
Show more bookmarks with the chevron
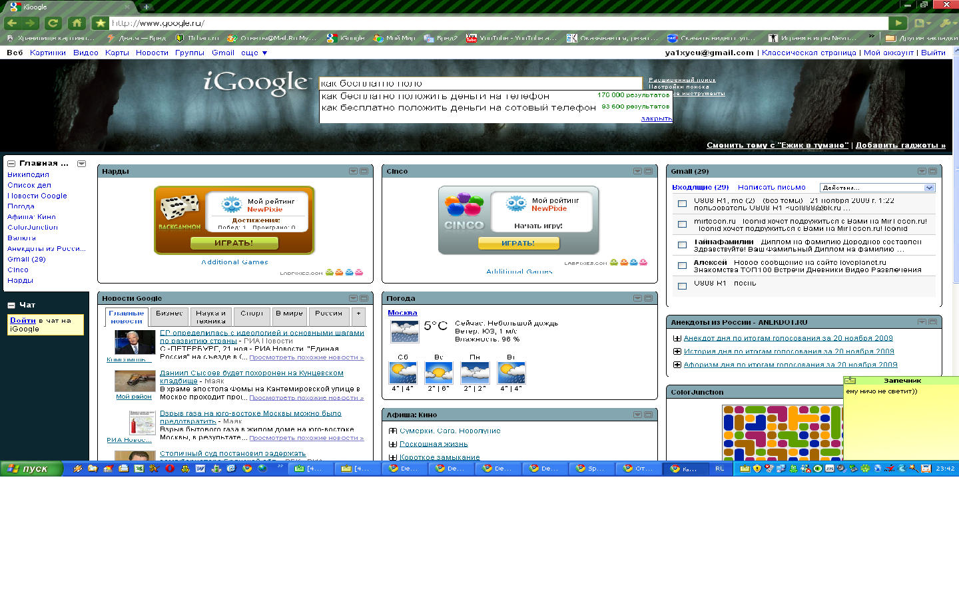click(x=871, y=37)
